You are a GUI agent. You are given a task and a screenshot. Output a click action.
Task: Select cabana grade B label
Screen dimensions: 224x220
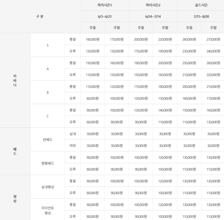(48, 92)
